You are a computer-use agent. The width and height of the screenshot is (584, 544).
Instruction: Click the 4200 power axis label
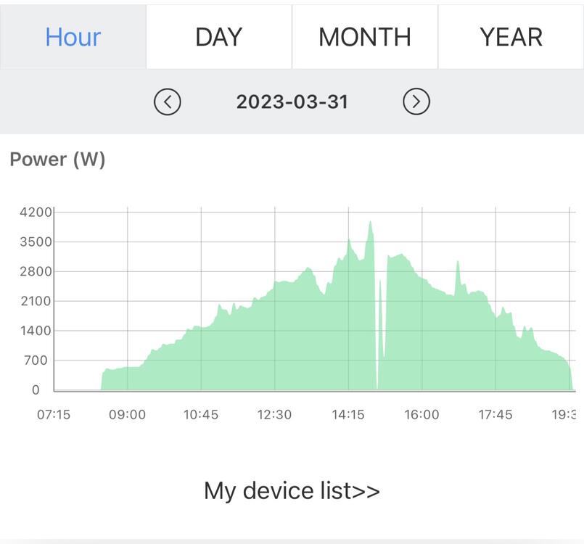[x=36, y=213]
